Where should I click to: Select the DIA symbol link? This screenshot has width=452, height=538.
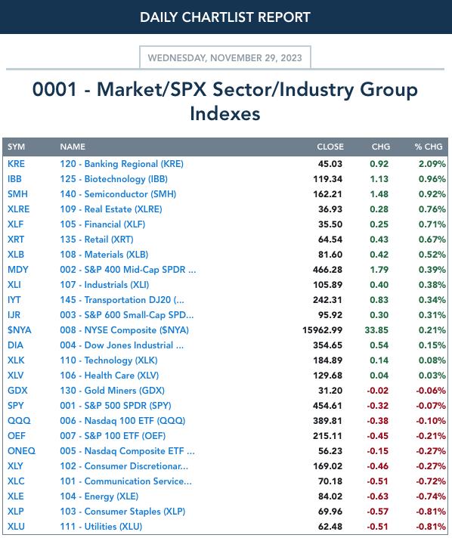tap(15, 345)
